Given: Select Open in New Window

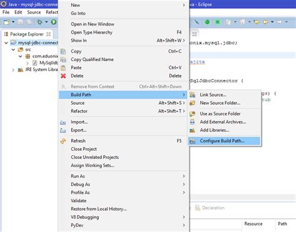Looking at the screenshot, I should click(x=123, y=24).
